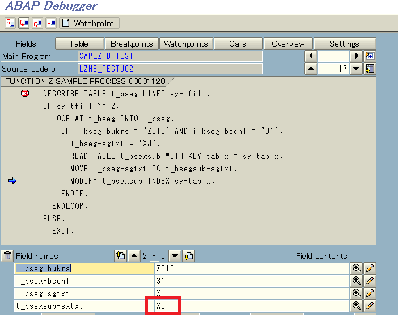Open the Breakpoints view
The width and height of the screenshot is (398, 315).
(132, 44)
